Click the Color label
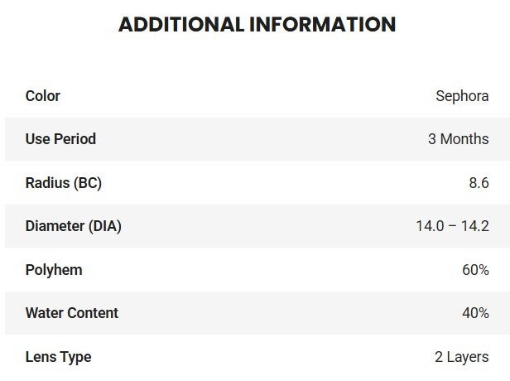The height and width of the screenshot is (381, 510). 43,96
